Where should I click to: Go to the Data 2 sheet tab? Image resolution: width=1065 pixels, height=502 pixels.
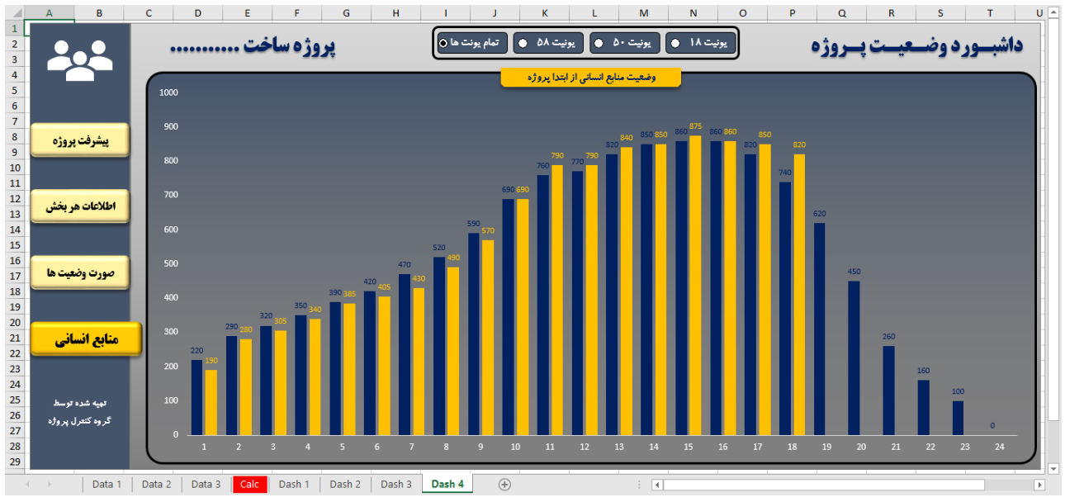(x=156, y=485)
